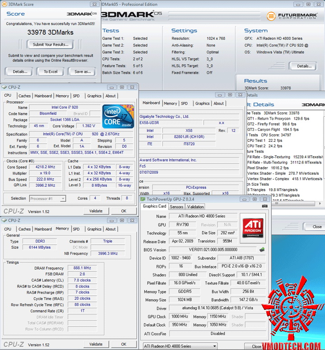This screenshot has height=350, width=325.
Task: Click the GPU-Z BIOS save chip icon
Action: (x=262, y=250)
